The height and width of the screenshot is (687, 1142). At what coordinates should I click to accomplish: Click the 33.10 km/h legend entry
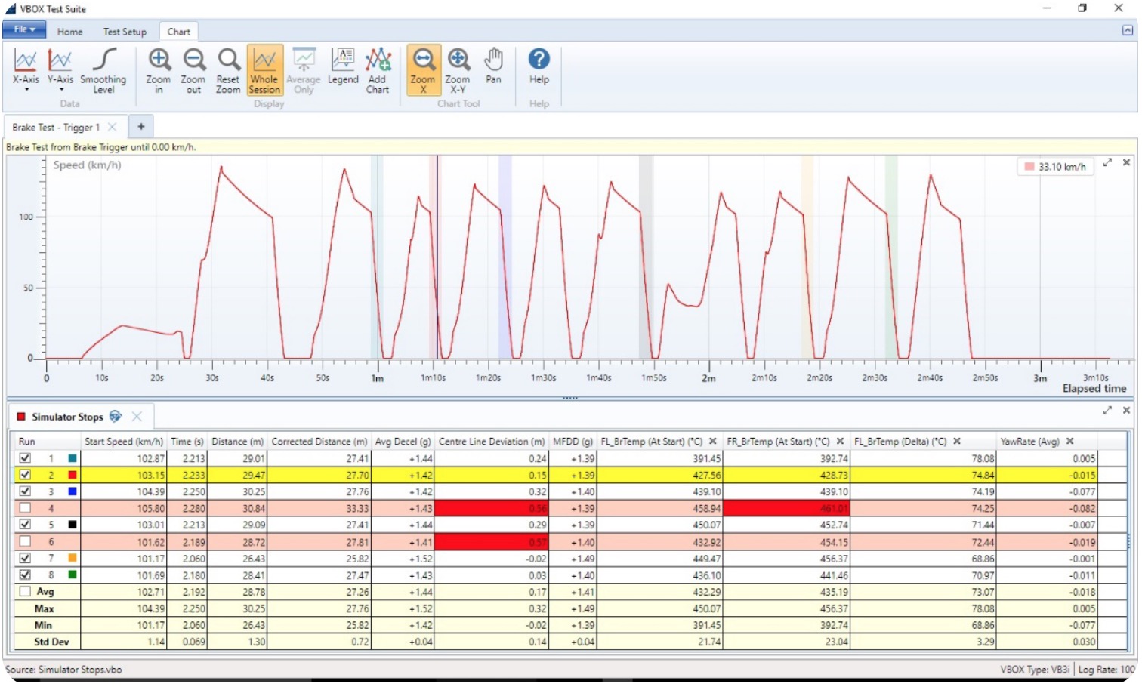1055,167
